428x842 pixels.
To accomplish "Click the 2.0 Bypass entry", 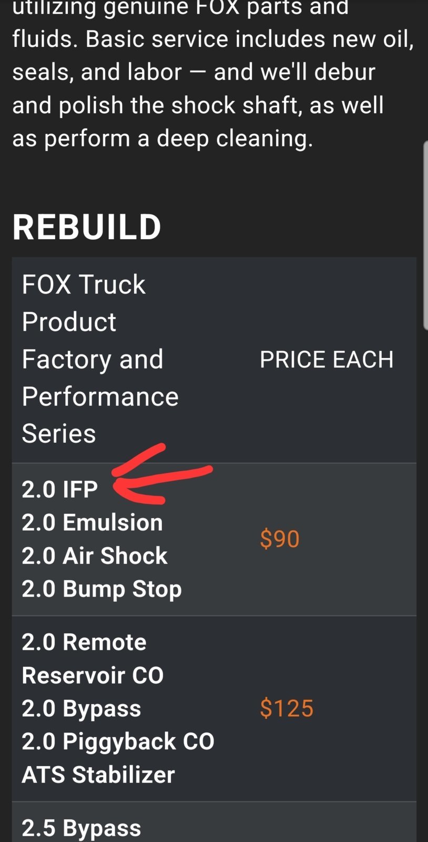I will click(x=81, y=709).
